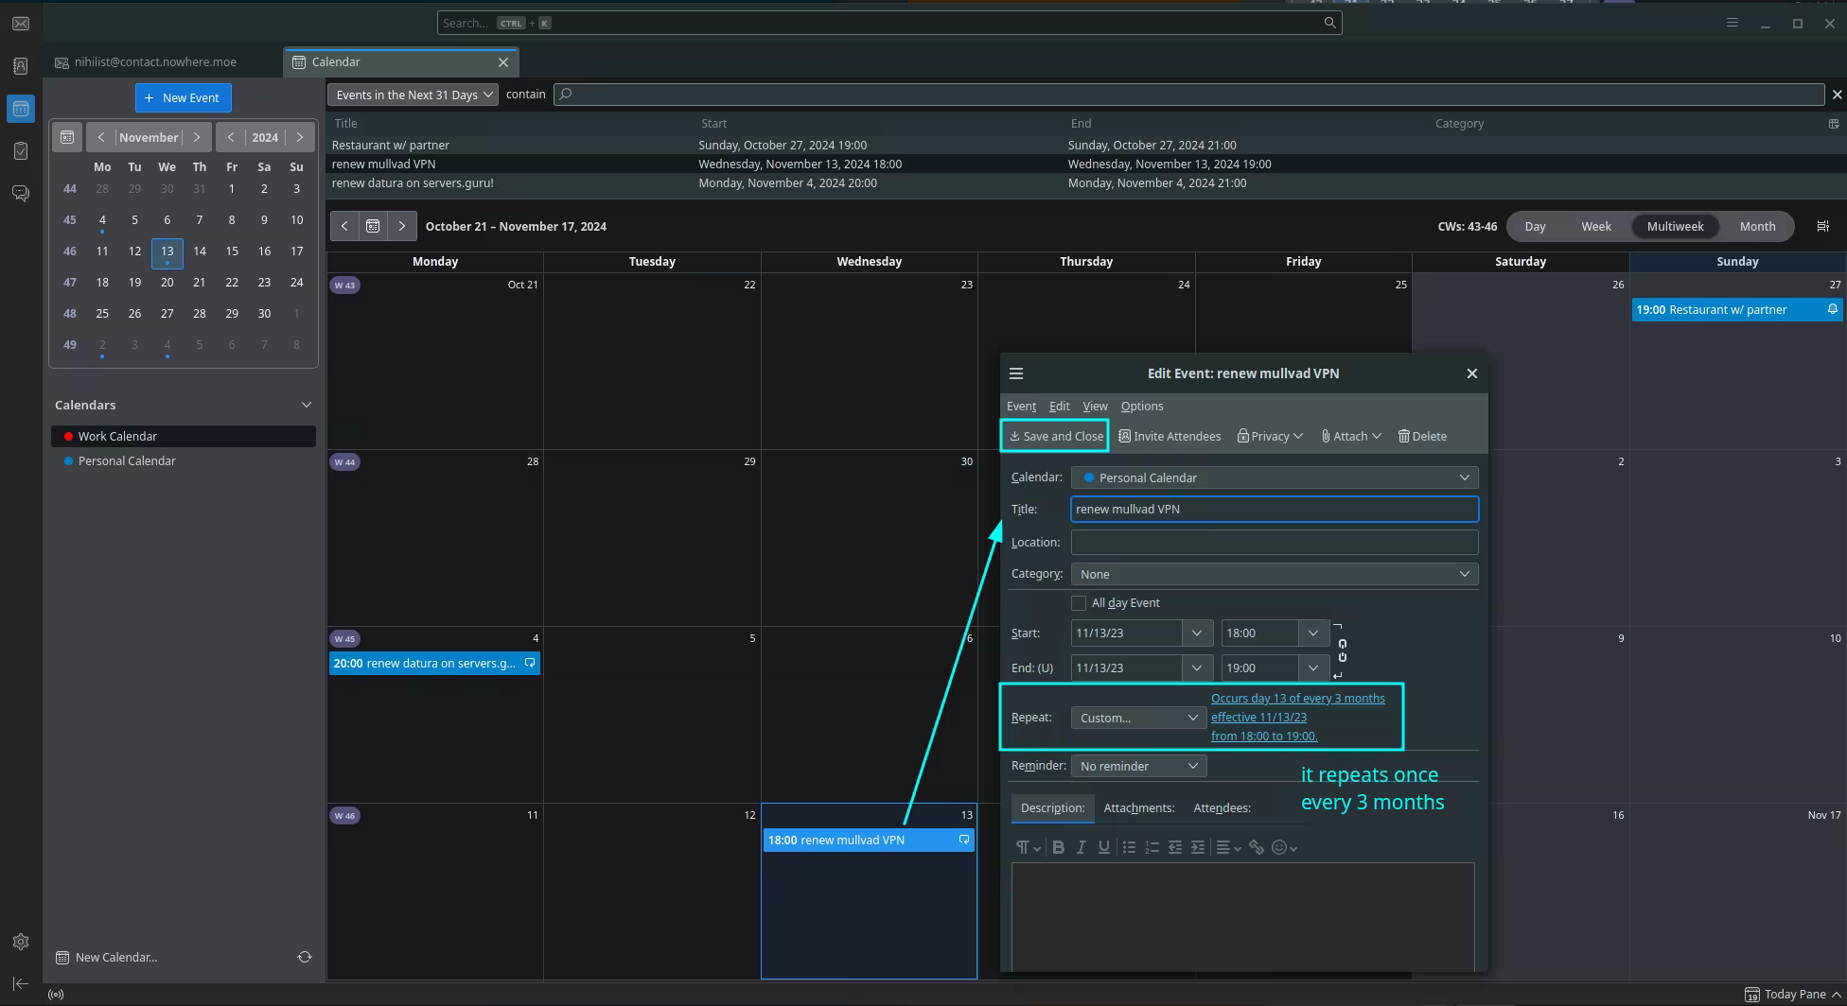Click the New Event button
This screenshot has height=1006, width=1847.
tap(183, 97)
